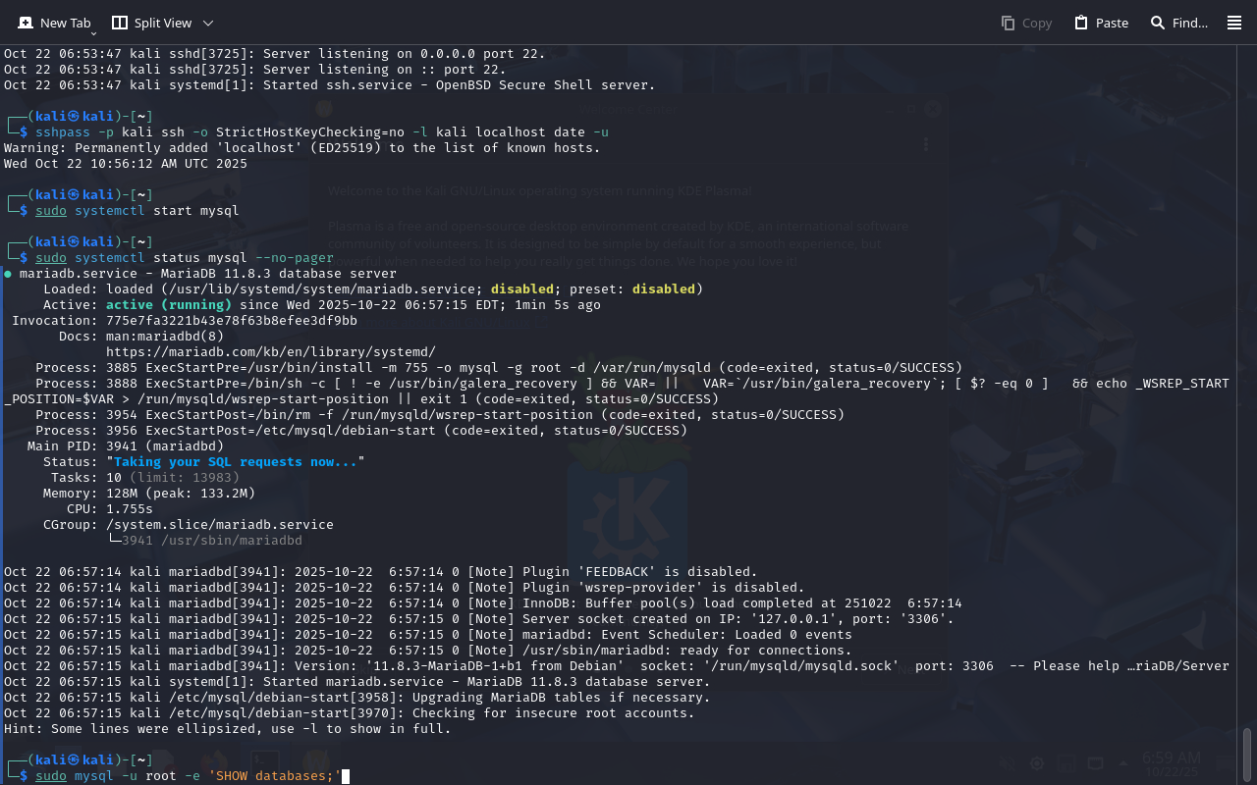Open a new terminal tab
Image resolution: width=1257 pixels, height=785 pixels.
(54, 23)
